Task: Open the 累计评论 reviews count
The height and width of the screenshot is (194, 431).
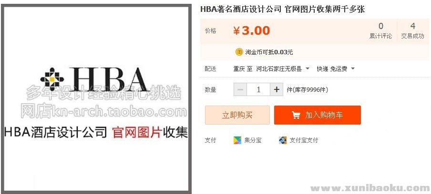Action: coord(380,31)
